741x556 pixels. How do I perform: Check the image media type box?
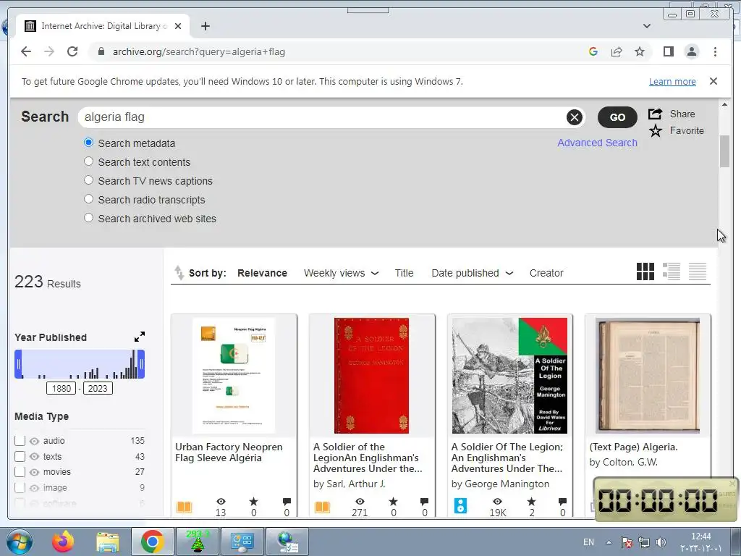[20, 487]
